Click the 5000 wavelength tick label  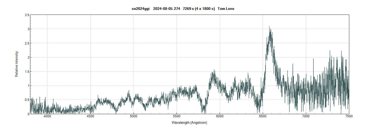click(134, 117)
